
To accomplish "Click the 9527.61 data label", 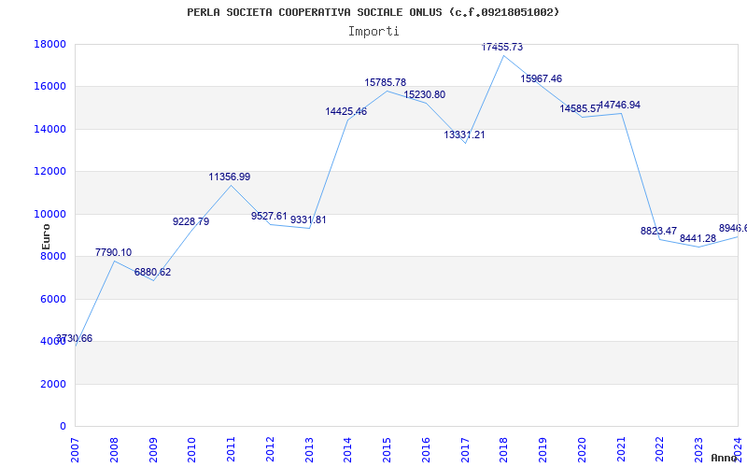I will pos(269,216).
